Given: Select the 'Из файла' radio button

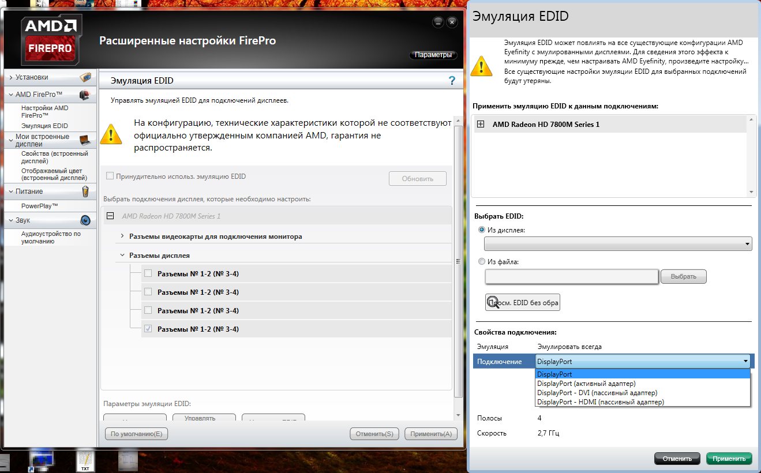Looking at the screenshot, I should 482,261.
